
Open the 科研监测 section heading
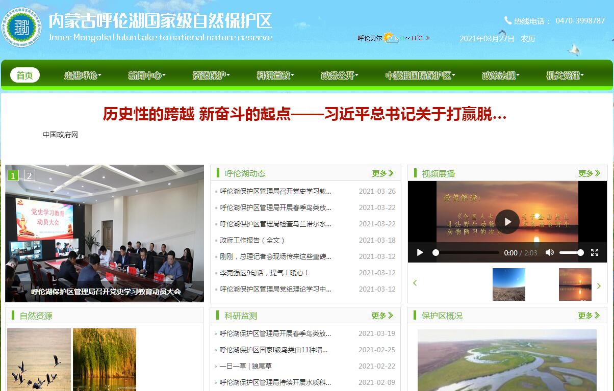(241, 316)
